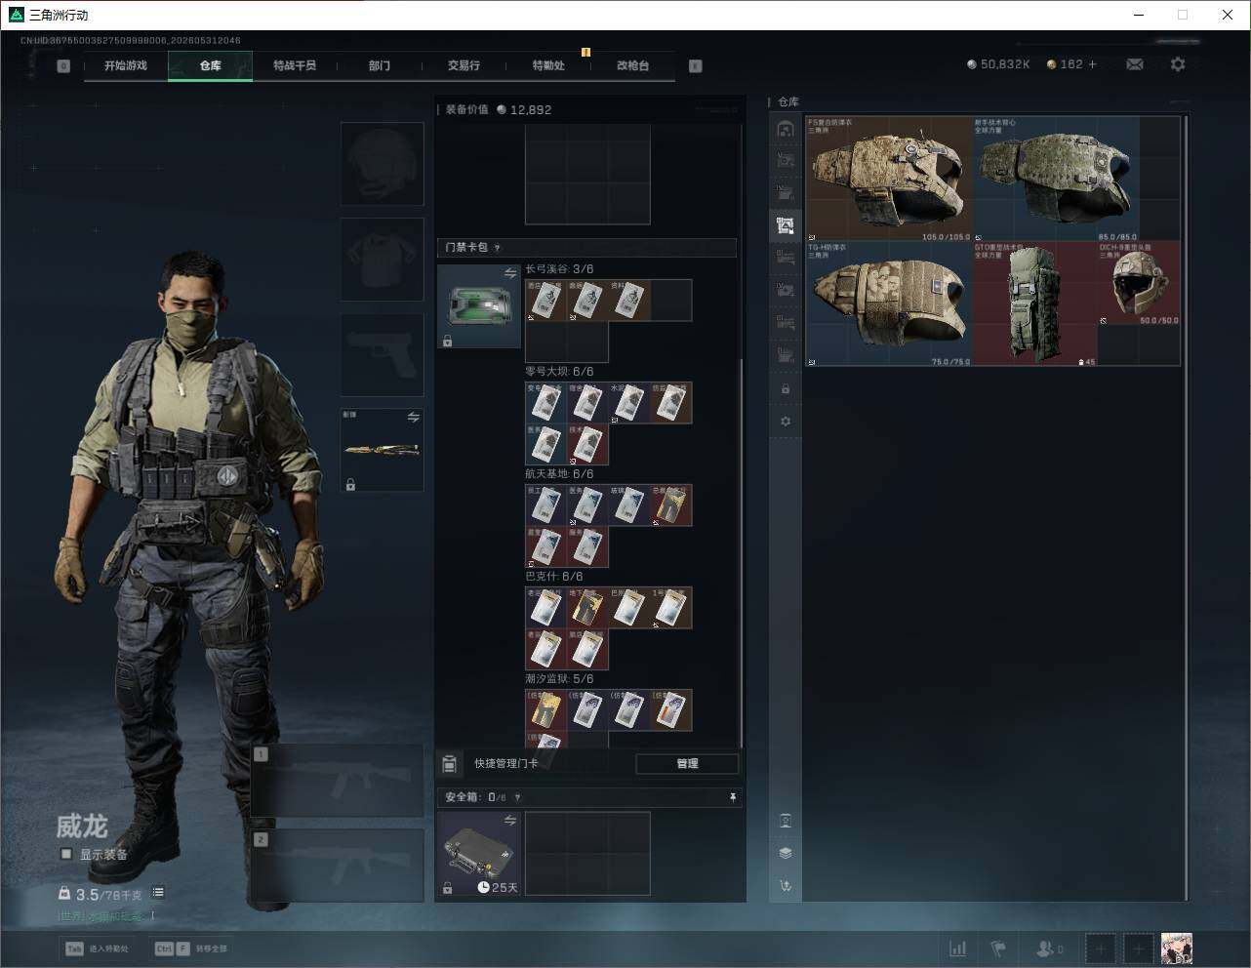Show help for 门禁卡包
Screen dimensions: 1251x968
[498, 248]
